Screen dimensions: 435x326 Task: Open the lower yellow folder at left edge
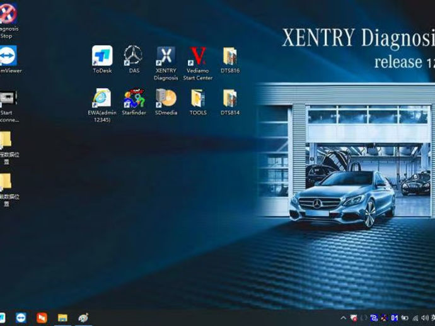(x=8, y=189)
